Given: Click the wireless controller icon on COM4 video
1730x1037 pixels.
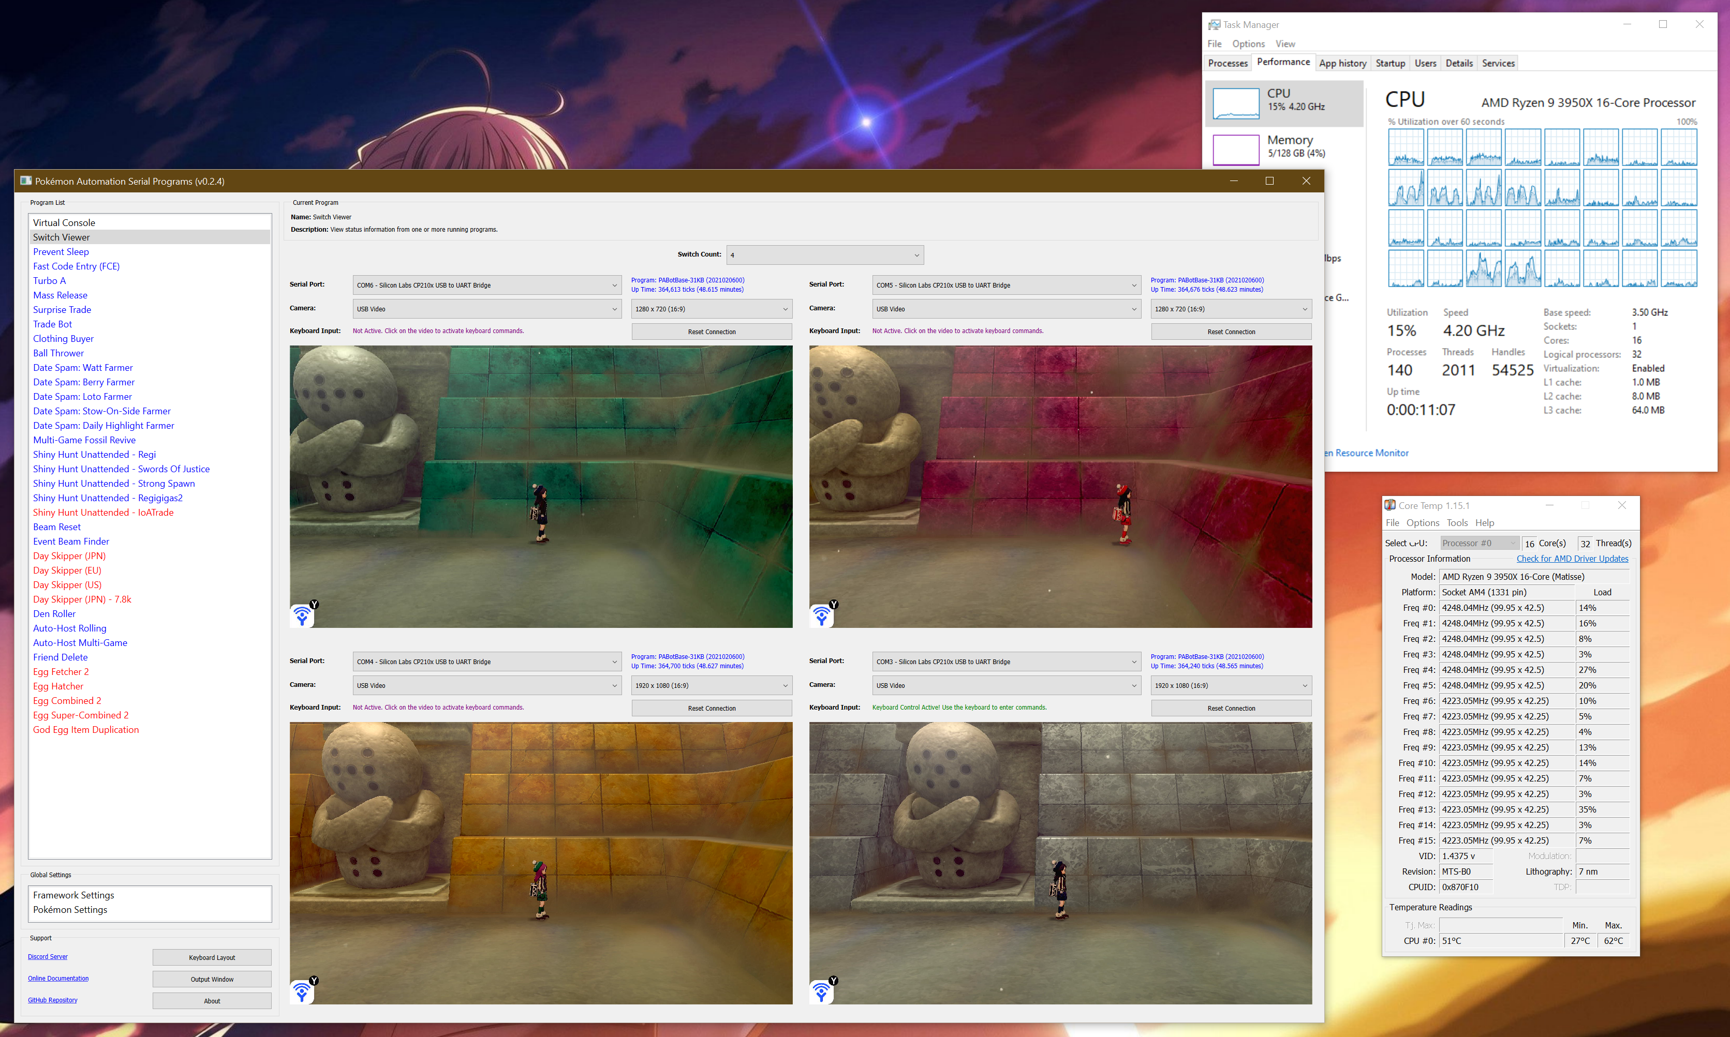Looking at the screenshot, I should 303,993.
